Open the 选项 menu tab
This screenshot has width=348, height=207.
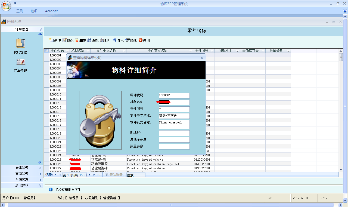click(x=34, y=11)
